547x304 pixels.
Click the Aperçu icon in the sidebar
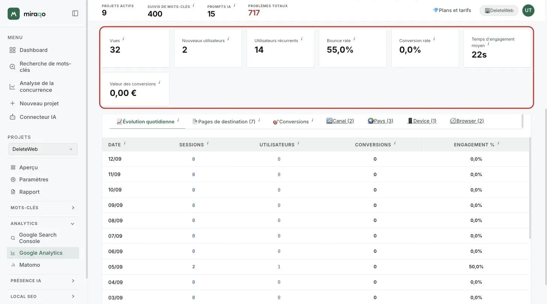tap(13, 167)
